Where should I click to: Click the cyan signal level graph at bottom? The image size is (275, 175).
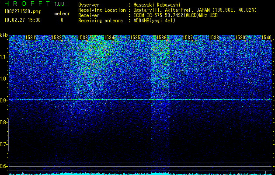(x=140, y=173)
